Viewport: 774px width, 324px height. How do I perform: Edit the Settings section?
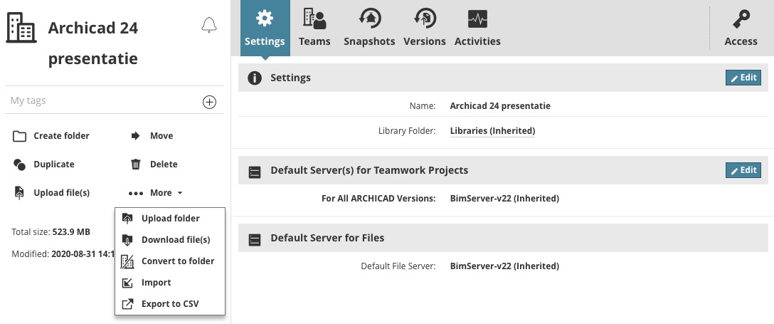(743, 78)
